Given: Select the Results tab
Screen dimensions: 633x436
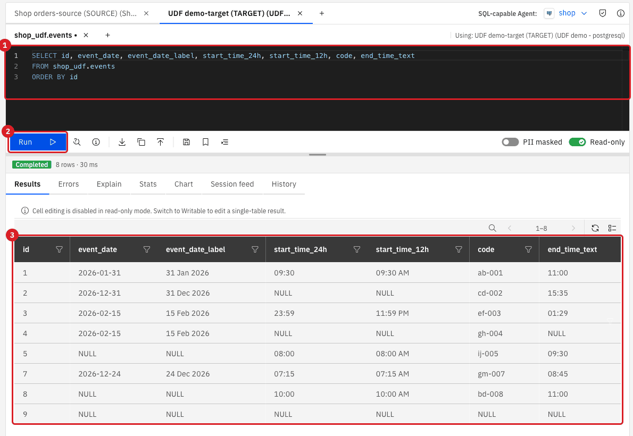Looking at the screenshot, I should [x=28, y=184].
